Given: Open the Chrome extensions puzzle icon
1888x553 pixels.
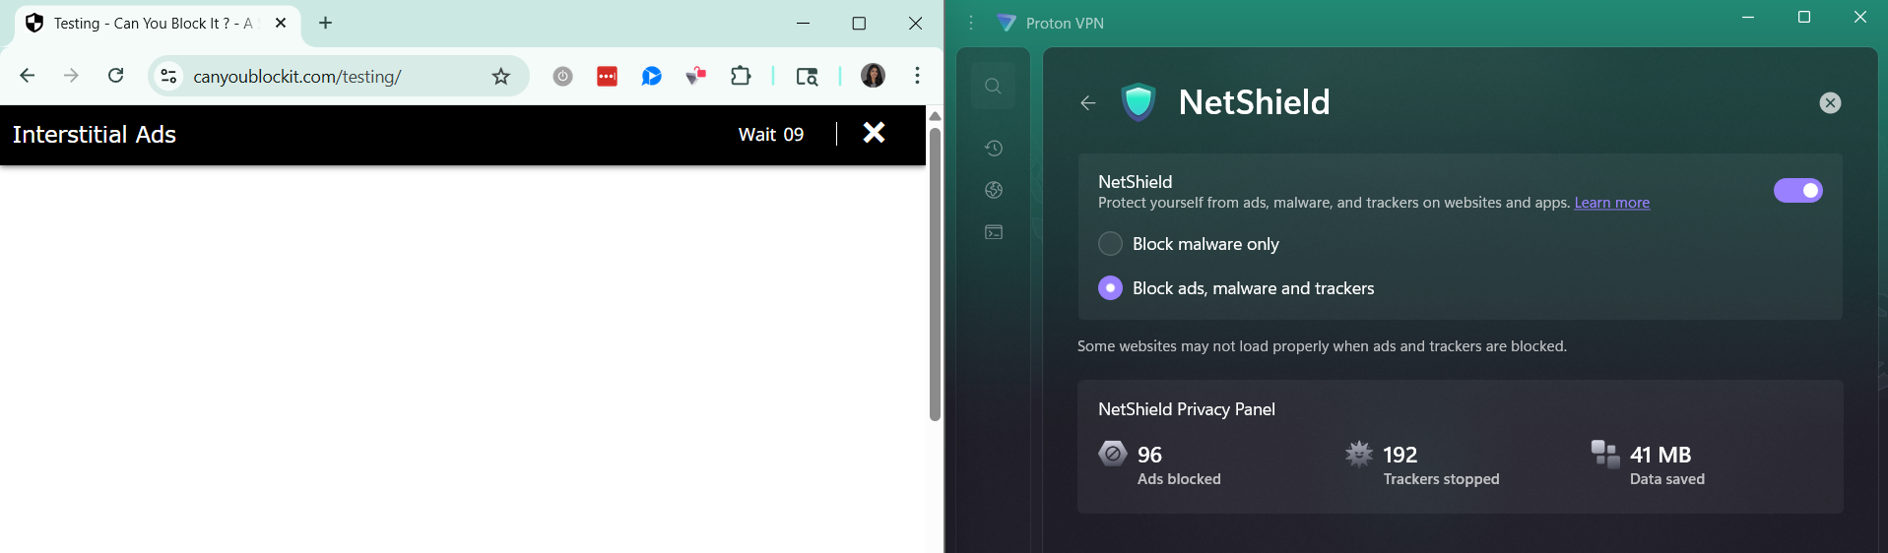Looking at the screenshot, I should 741,76.
